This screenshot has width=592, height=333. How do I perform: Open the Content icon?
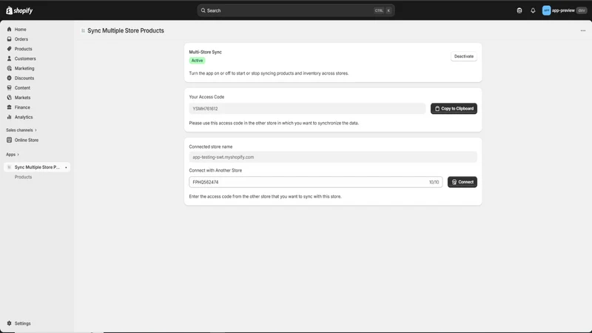coord(10,87)
